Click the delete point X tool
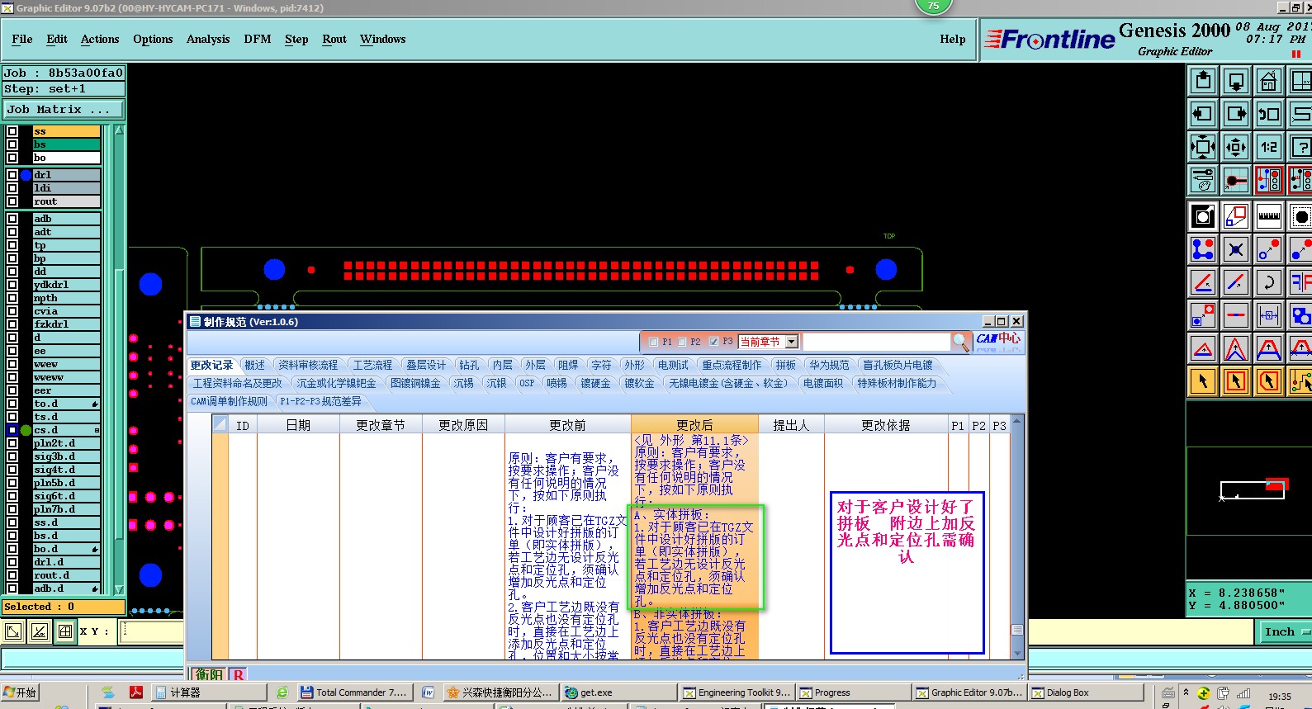This screenshot has width=1312, height=709. 1236,248
